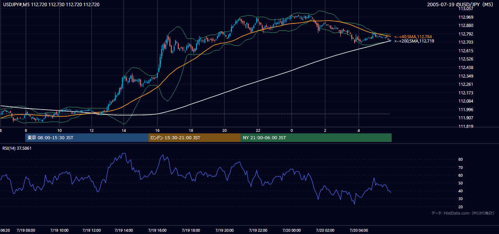Click the 7/19 18:00 time axis label
Screen dimensions: 499x234
191,230
